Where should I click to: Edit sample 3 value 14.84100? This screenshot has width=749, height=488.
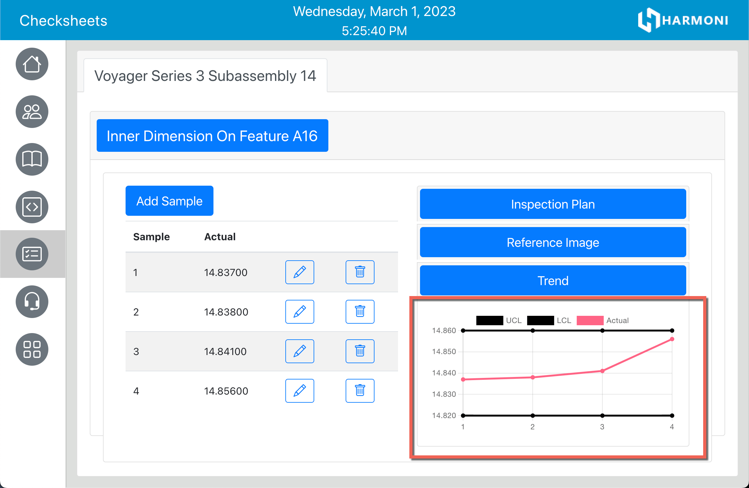coord(299,351)
